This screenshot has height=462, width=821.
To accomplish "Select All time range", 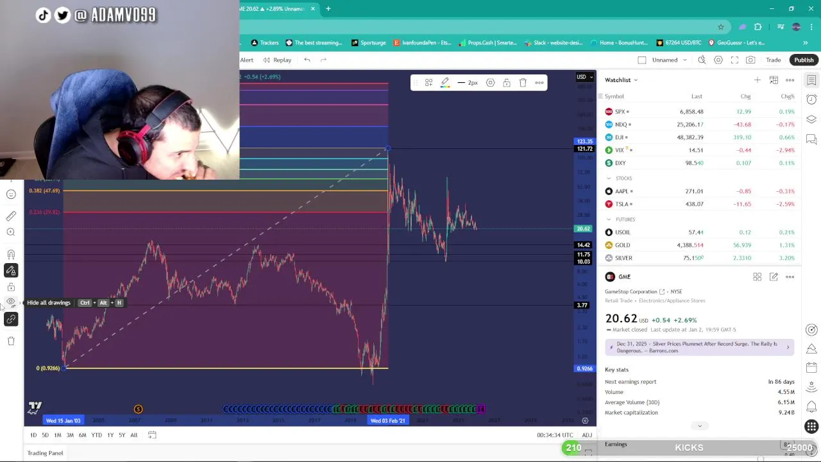I will [x=134, y=435].
